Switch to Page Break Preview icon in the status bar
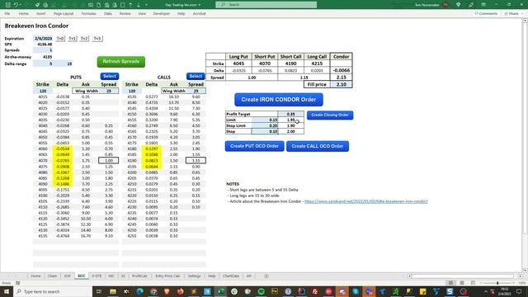Screen dimensions: 528x297 (x=473, y=283)
